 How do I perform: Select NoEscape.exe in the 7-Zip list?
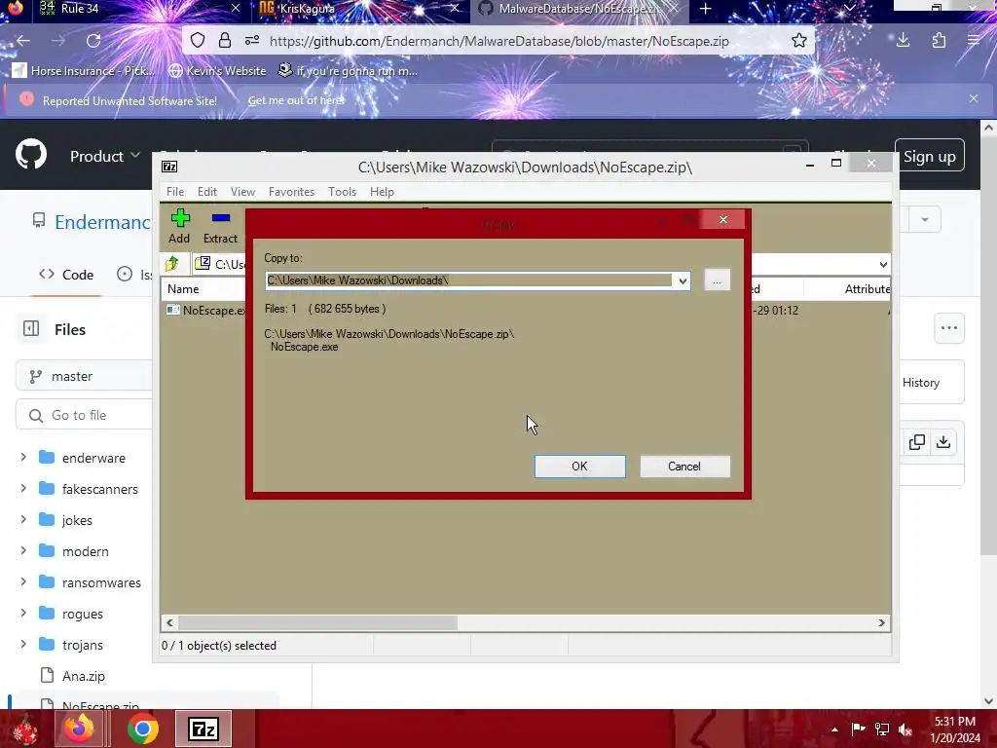(206, 311)
